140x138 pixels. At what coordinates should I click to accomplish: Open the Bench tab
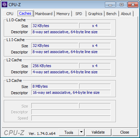click(x=111, y=14)
